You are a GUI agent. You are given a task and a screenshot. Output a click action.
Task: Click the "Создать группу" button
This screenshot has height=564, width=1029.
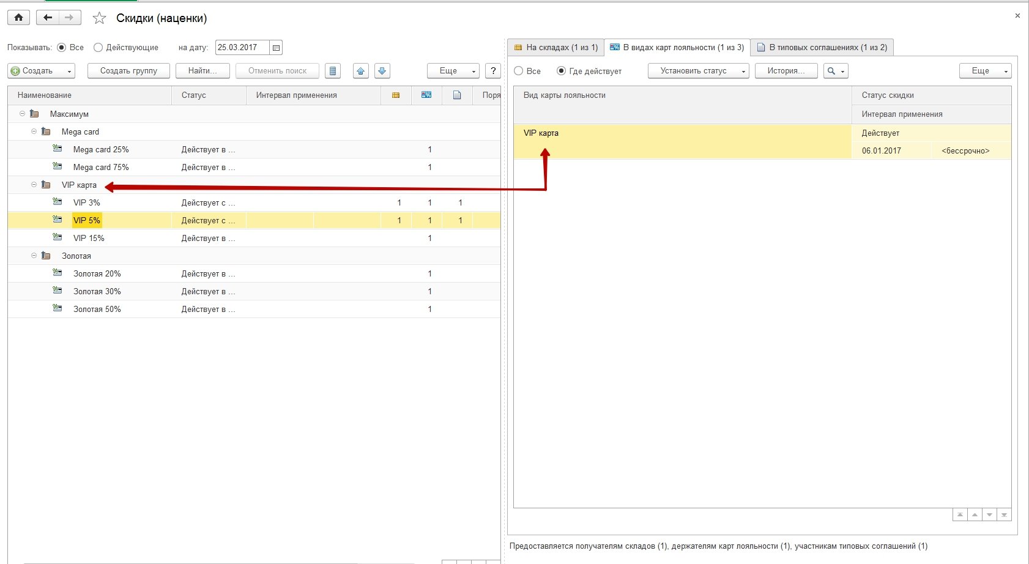(x=128, y=71)
